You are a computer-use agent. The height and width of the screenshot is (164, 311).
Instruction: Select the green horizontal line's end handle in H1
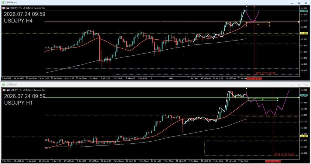point(299,97)
